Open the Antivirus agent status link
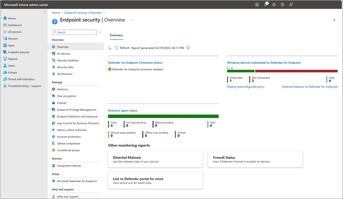This screenshot has width=343, height=199. click(123, 111)
